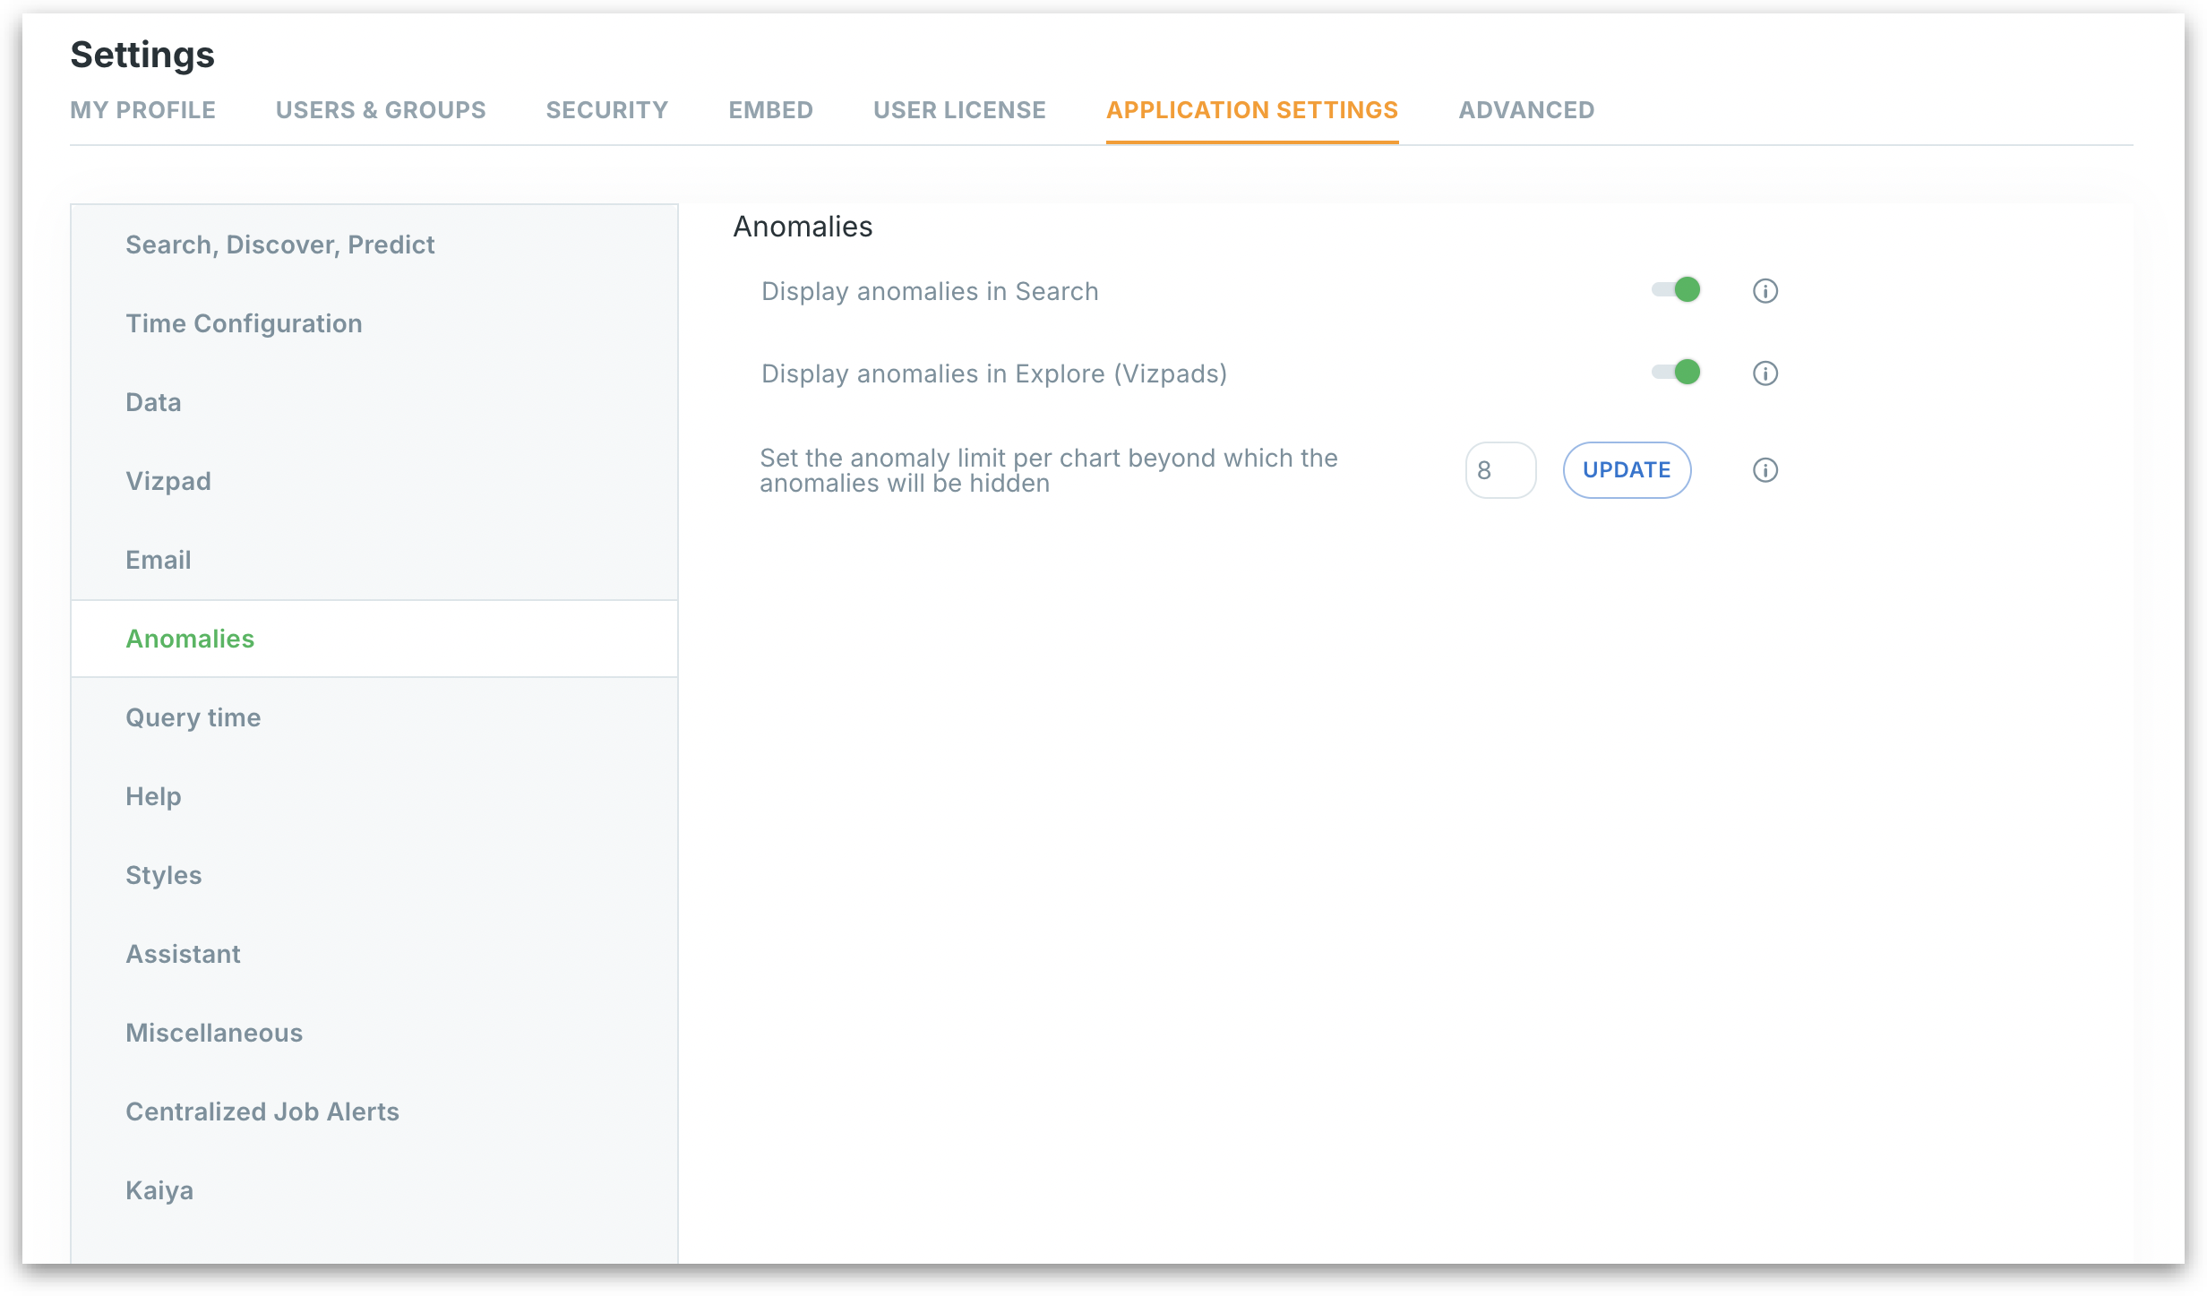
Task: Open the Email settings section
Action: (x=159, y=560)
